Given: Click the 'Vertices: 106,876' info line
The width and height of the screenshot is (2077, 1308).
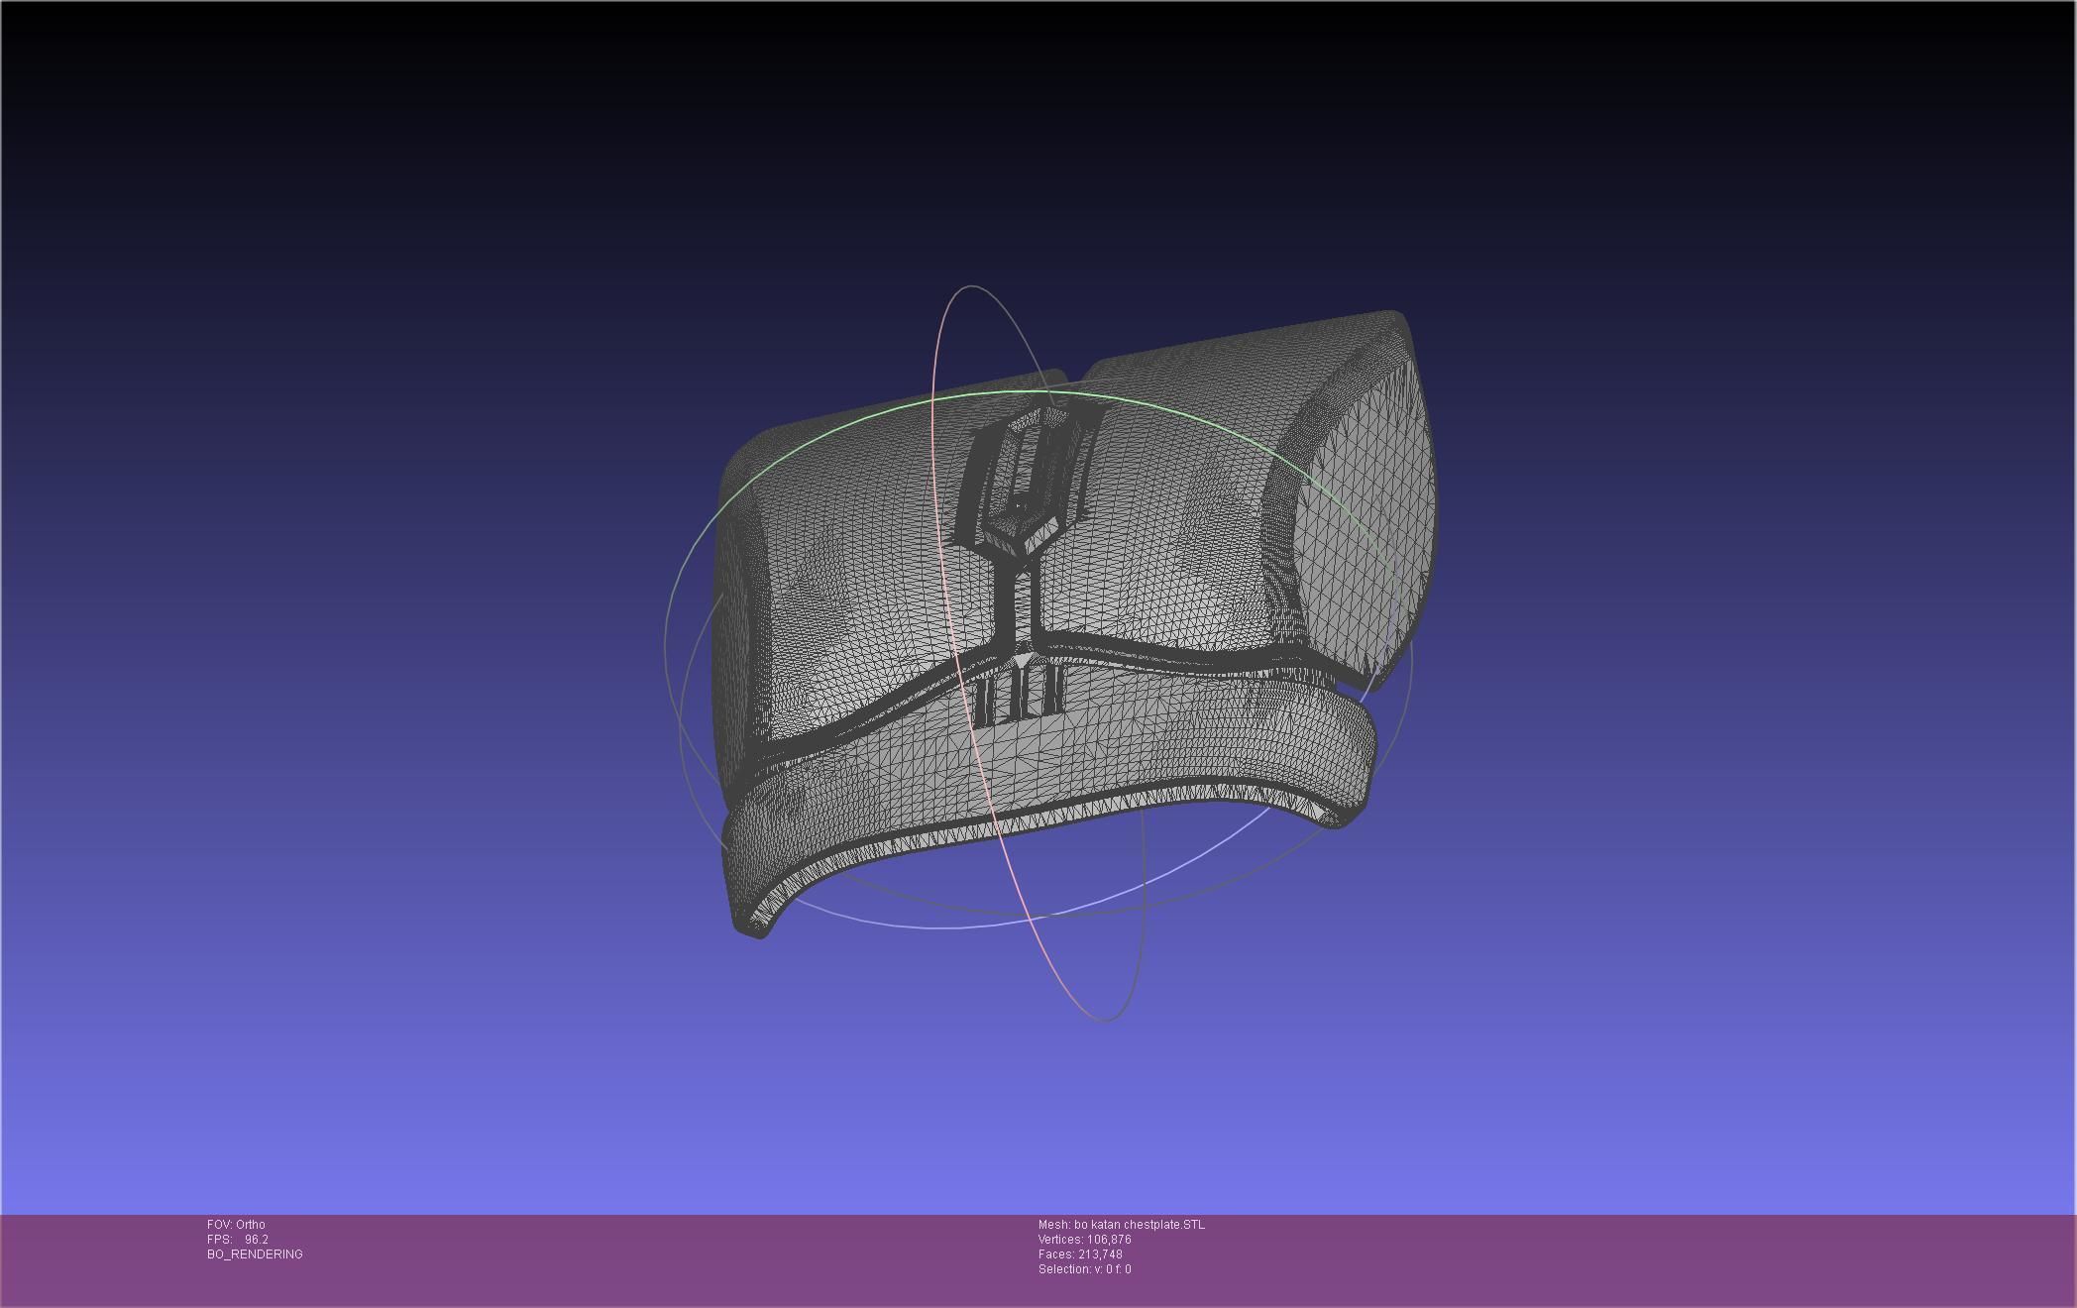Looking at the screenshot, I should pyautogui.click(x=1085, y=1240).
